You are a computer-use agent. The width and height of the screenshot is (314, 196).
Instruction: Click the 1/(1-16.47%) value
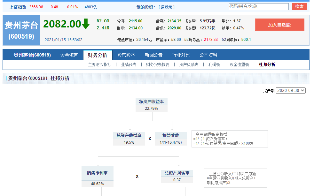[x=171, y=142]
